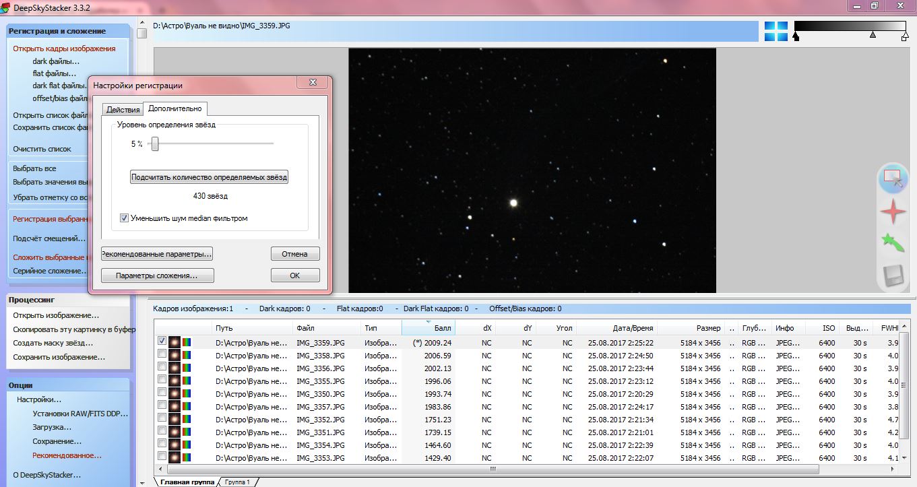Switch to the Действия tab

point(123,110)
